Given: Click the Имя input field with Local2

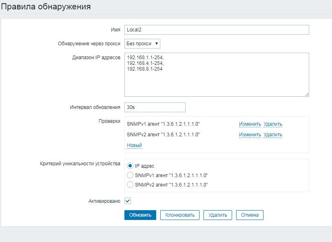Looking at the screenshot, I should [216, 30].
